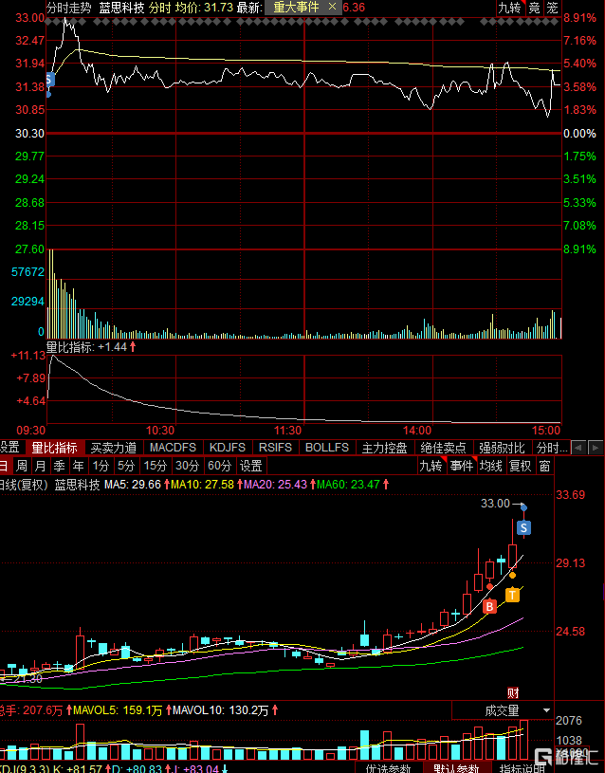This screenshot has width=605, height=773.
Task: Select the 30分 period
Action: click(x=187, y=466)
